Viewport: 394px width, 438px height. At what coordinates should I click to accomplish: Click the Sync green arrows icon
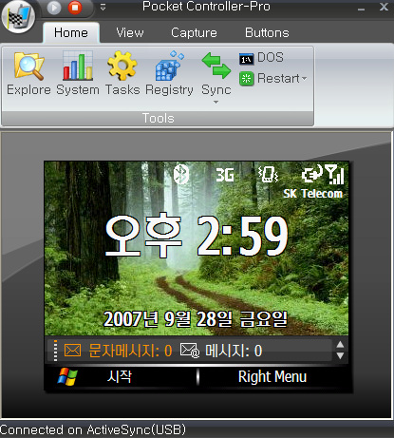pyautogui.click(x=216, y=66)
